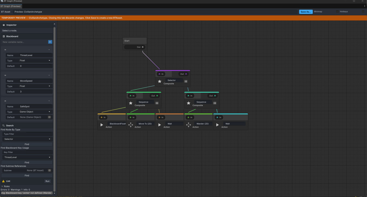Click the play icon on the orange Wait node
This screenshot has height=197, width=367.
(160, 125)
